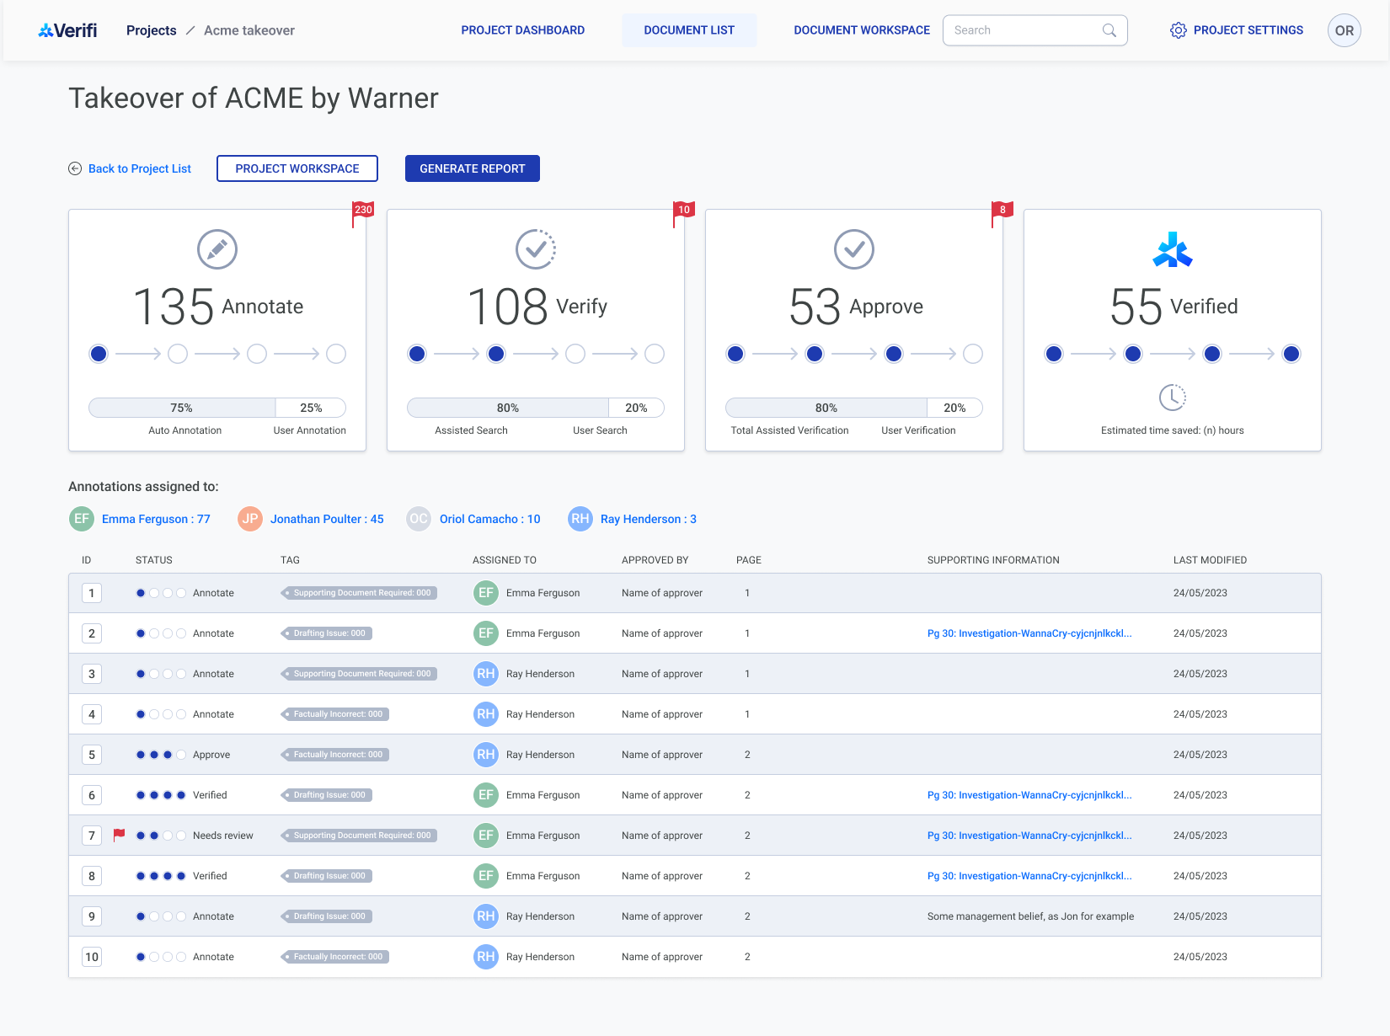The height and width of the screenshot is (1036, 1390).
Task: Click the RH avatar for Ray Henderson filter
Action: [x=580, y=519]
